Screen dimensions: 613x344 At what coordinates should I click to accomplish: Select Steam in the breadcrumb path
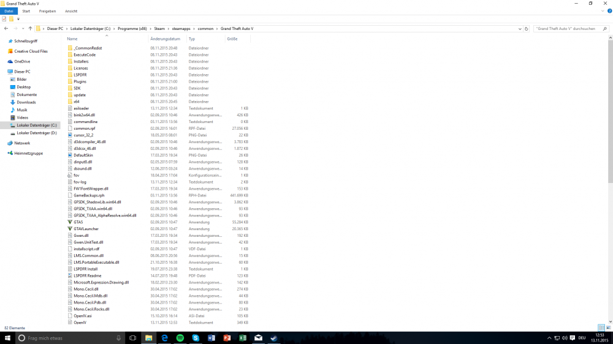click(x=159, y=29)
